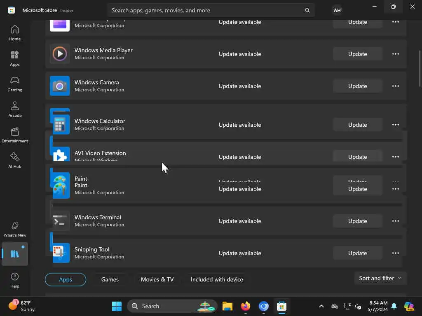Open What's New in sidebar

click(x=15, y=229)
